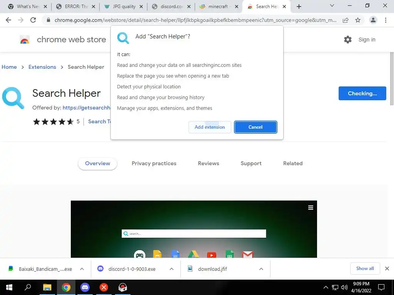The height and width of the screenshot is (295, 394).
Task: Open the Privacy practices tab
Action: (x=154, y=163)
